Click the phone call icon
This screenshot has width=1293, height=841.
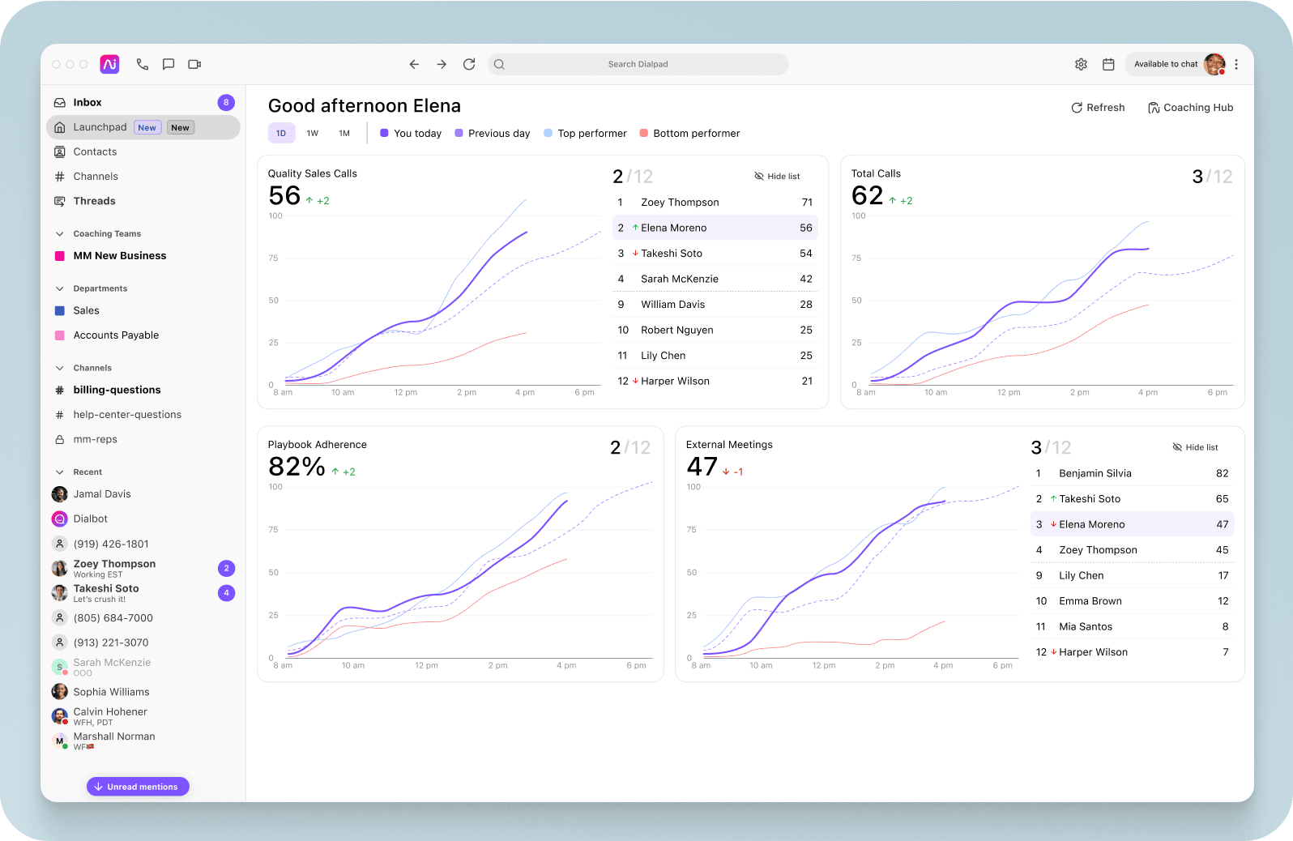point(143,64)
